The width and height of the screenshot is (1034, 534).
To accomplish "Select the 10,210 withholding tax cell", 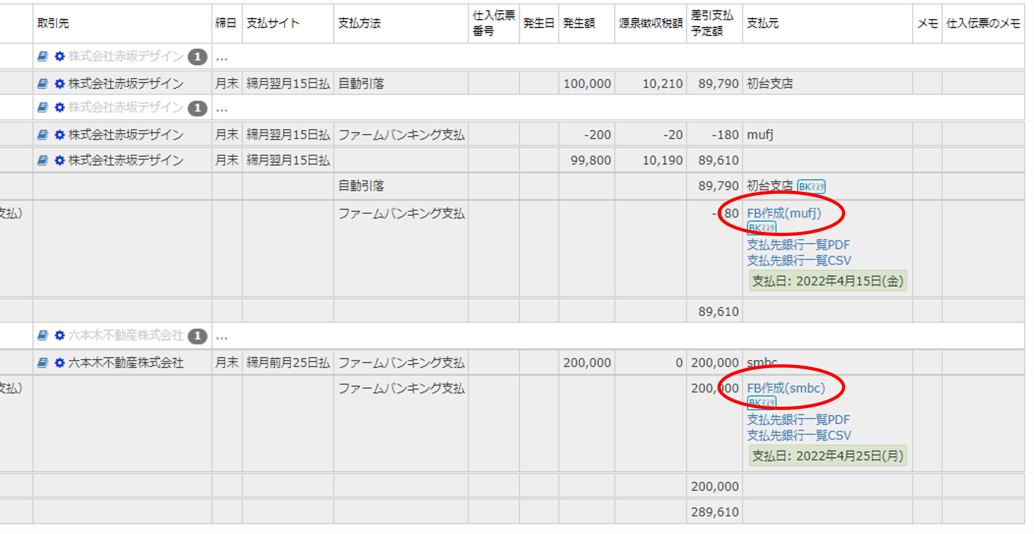I will tap(651, 83).
